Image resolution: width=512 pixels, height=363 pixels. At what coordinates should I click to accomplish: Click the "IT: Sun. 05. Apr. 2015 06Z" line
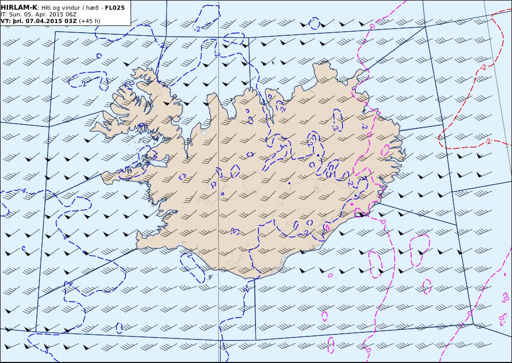(38, 14)
